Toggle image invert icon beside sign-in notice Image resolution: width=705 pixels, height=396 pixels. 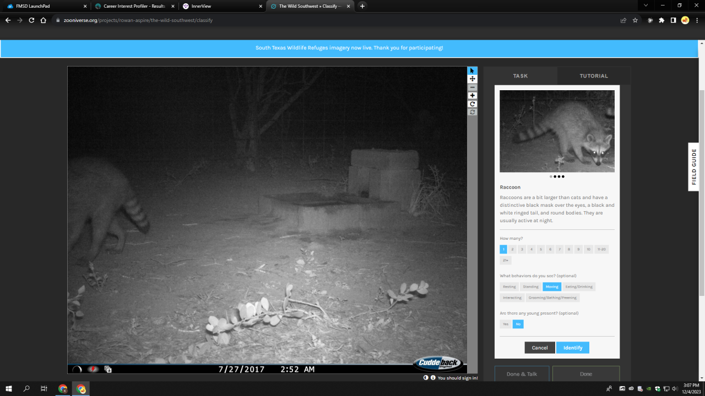pyautogui.click(x=426, y=378)
